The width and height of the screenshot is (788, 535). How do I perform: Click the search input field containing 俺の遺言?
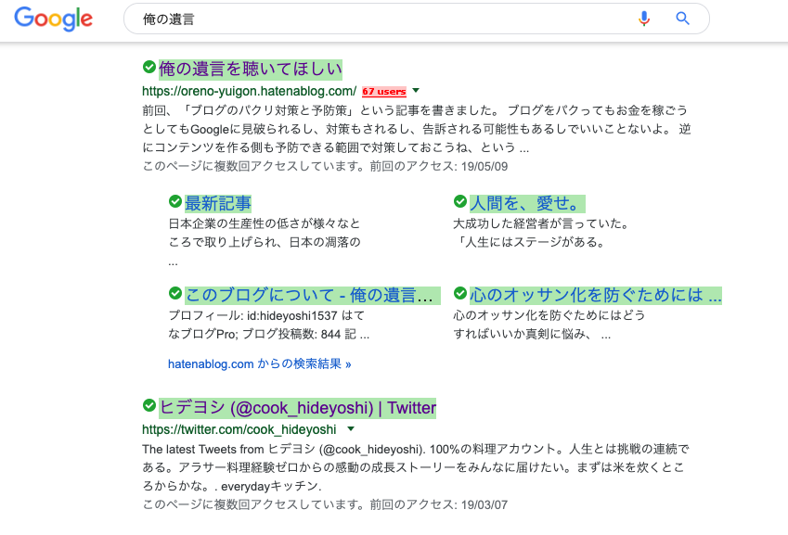coord(278,19)
